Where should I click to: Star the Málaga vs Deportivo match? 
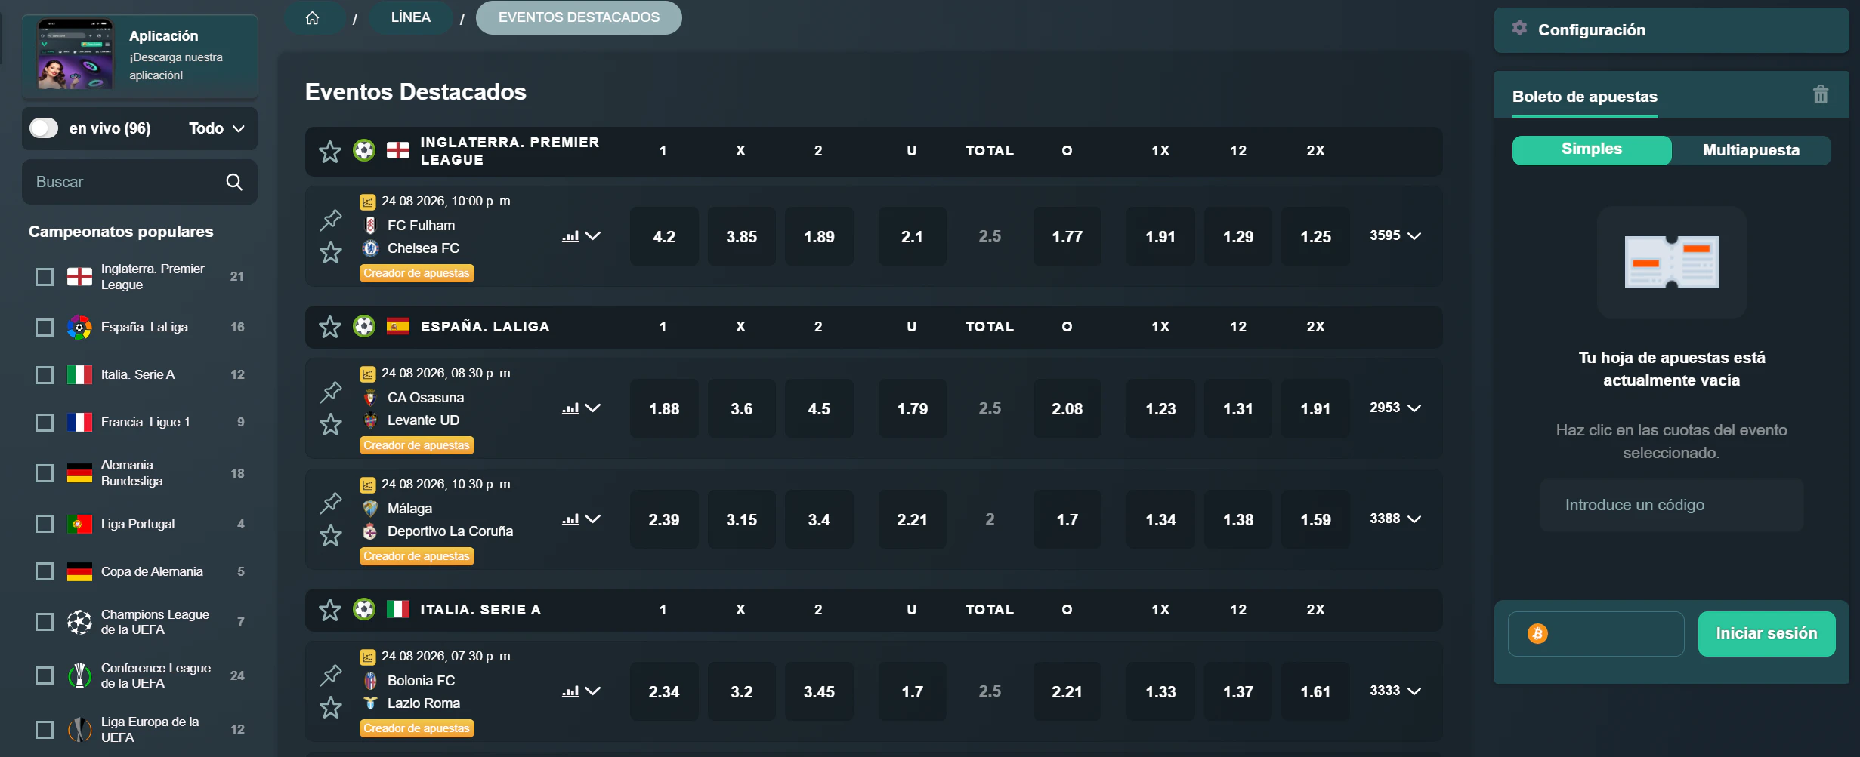331,535
